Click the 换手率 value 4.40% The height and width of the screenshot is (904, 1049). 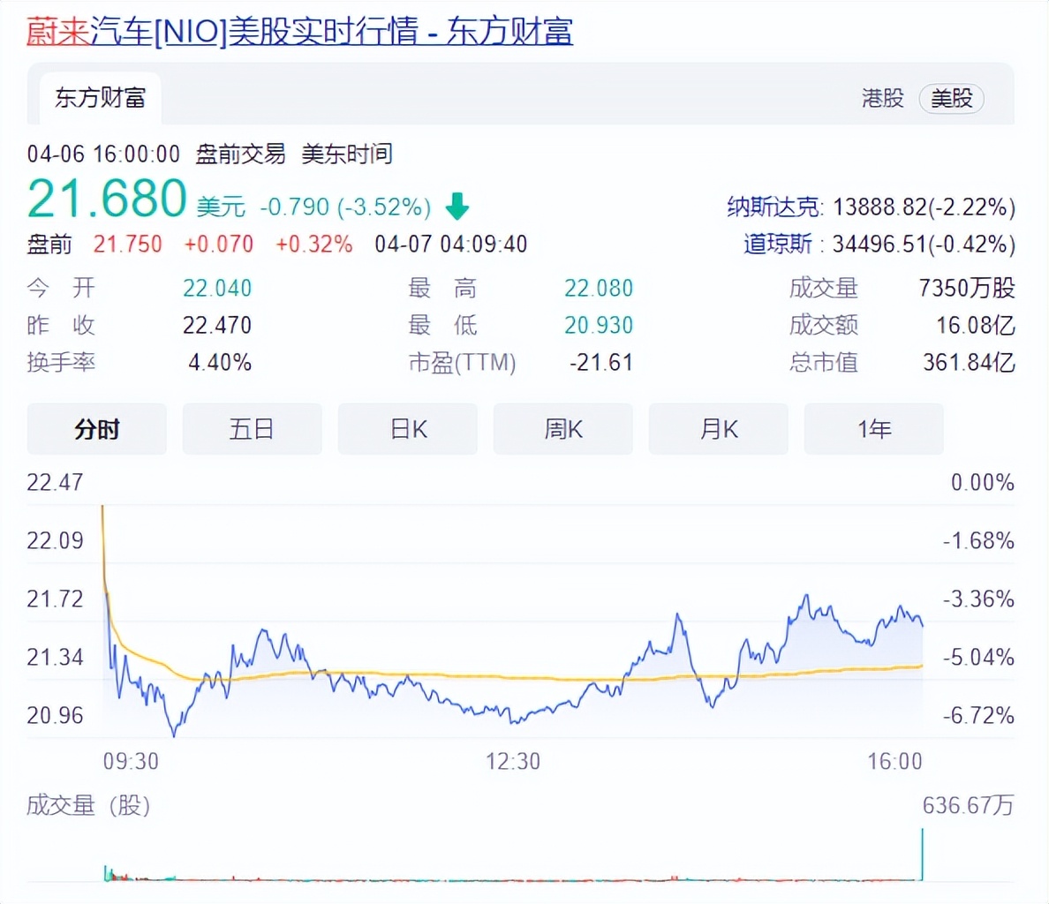point(220,363)
